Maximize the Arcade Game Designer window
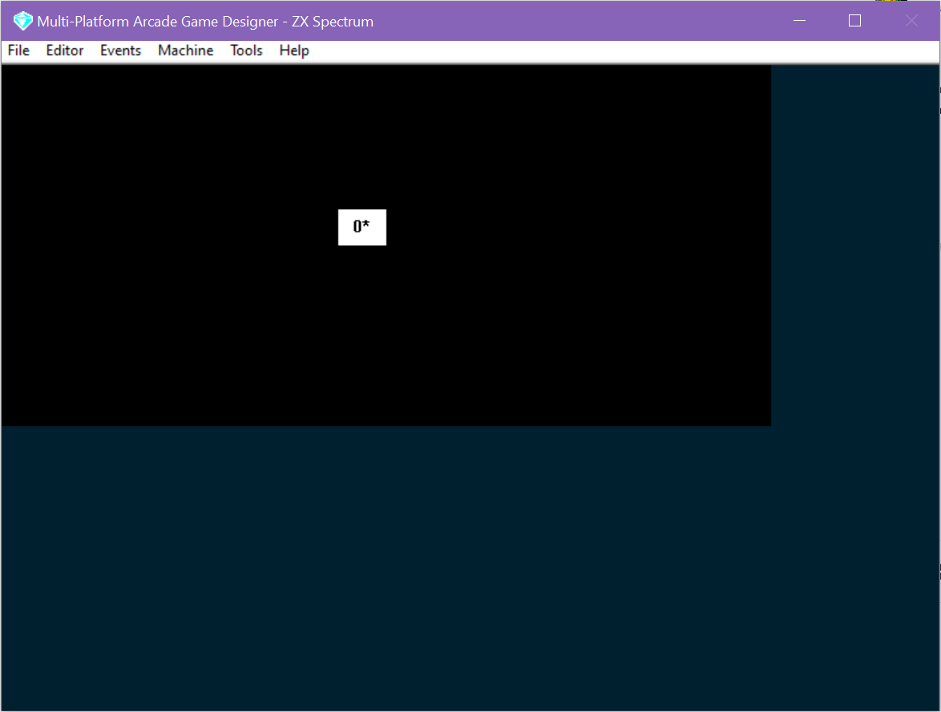 pyautogui.click(x=854, y=21)
